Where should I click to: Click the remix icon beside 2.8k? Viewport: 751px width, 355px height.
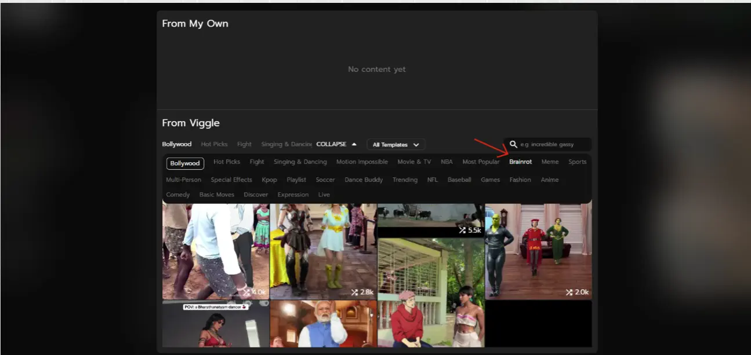point(354,292)
